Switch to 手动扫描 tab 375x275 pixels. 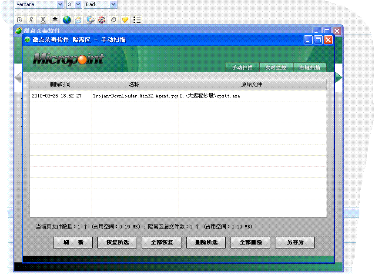point(242,67)
